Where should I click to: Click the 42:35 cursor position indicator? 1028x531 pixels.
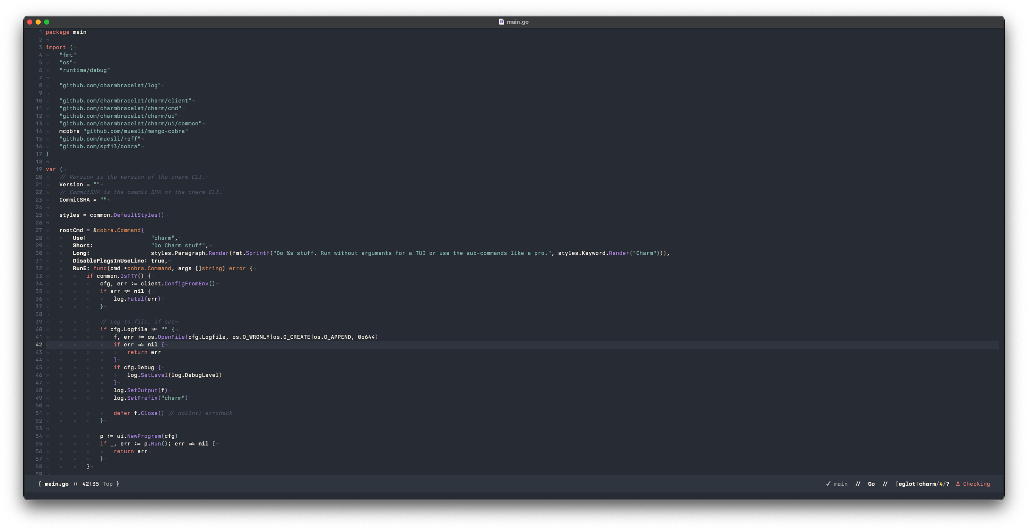pos(90,484)
